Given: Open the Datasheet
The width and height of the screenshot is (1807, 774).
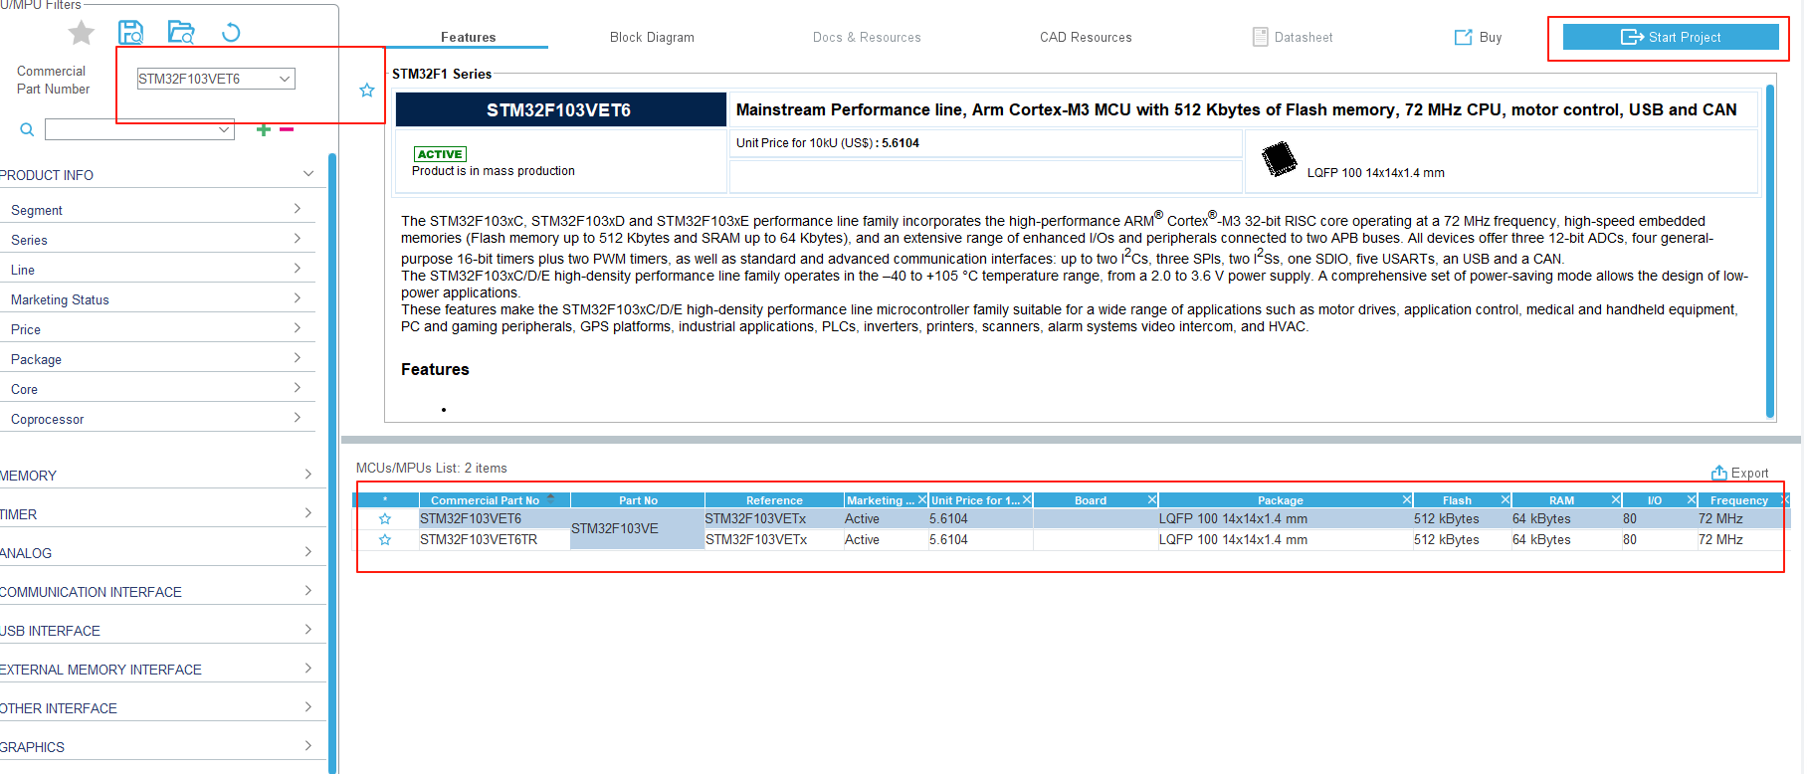Looking at the screenshot, I should tap(1293, 37).
